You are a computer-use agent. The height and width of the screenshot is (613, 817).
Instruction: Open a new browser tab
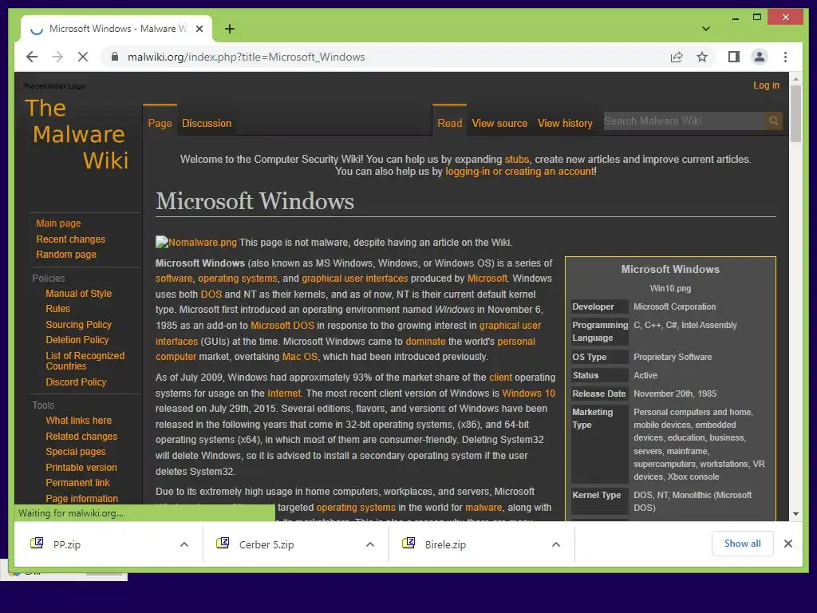(229, 29)
